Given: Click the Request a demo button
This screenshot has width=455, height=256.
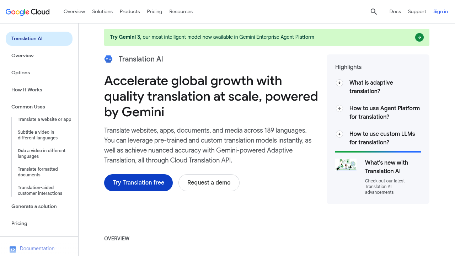Looking at the screenshot, I should (209, 183).
